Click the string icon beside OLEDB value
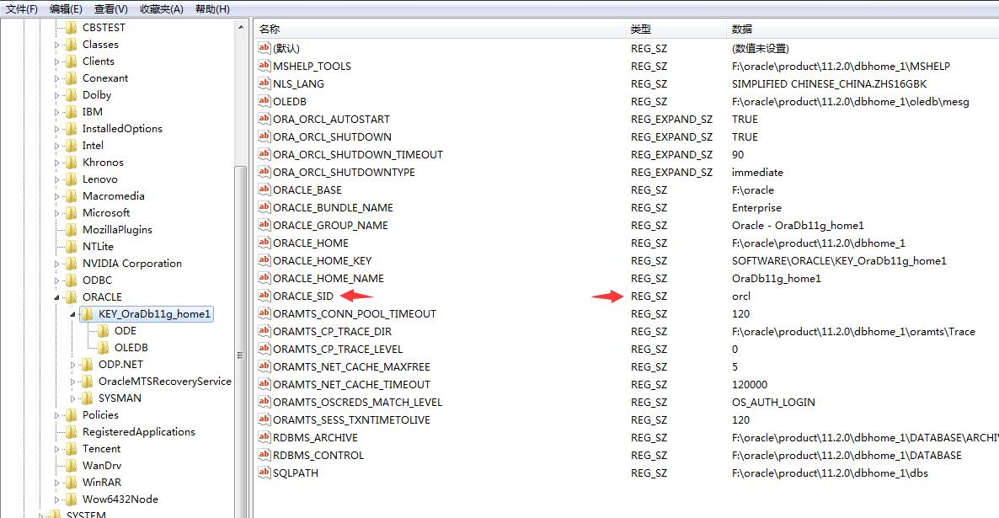The width and height of the screenshot is (999, 518). coord(264,101)
